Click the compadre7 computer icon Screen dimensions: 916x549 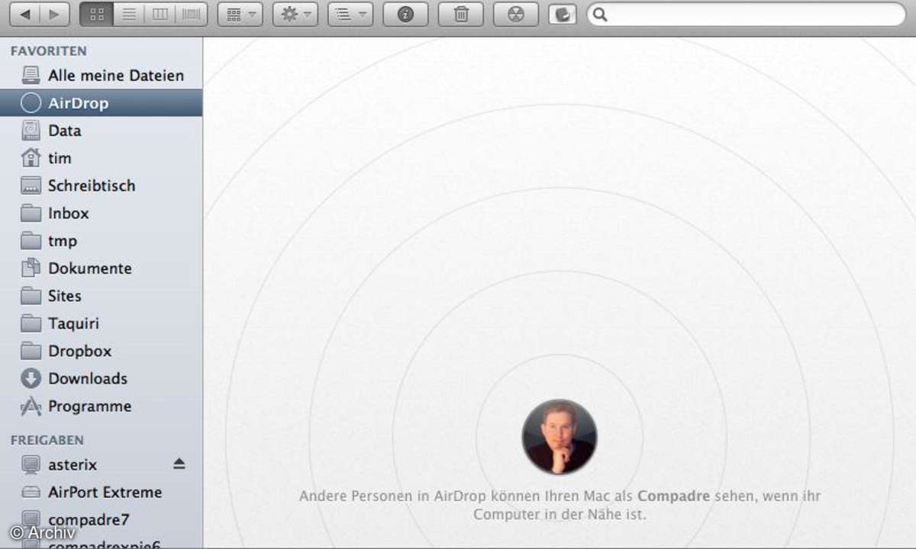pos(31,519)
